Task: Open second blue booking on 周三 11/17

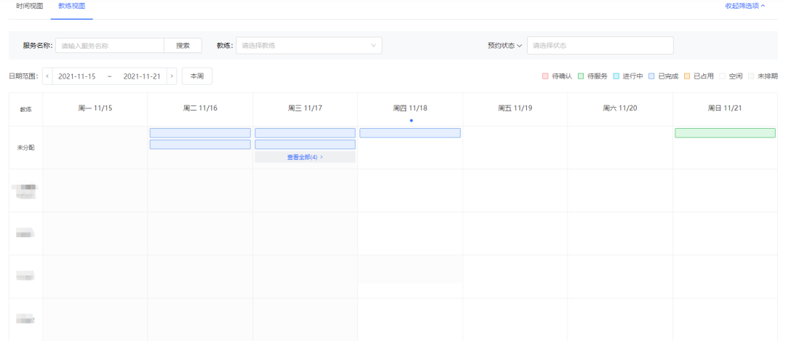Action: coord(305,145)
